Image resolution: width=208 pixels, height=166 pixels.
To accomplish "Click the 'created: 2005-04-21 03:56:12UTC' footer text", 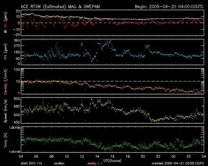I will [x=178, y=163].
